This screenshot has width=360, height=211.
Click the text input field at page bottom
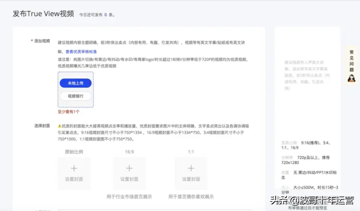coord(154,210)
